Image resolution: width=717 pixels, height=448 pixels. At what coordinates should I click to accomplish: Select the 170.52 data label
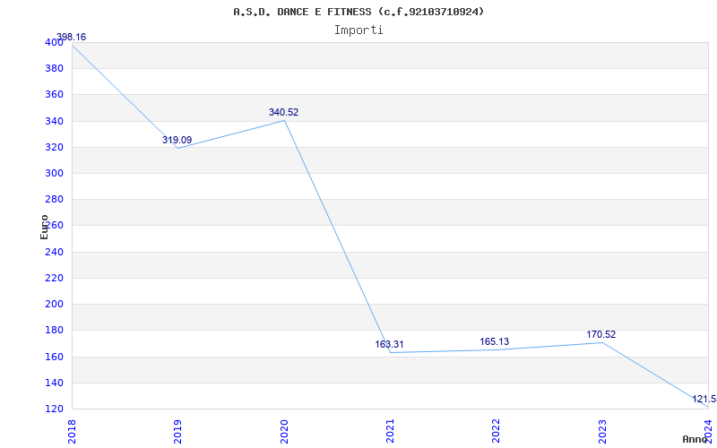(x=600, y=334)
